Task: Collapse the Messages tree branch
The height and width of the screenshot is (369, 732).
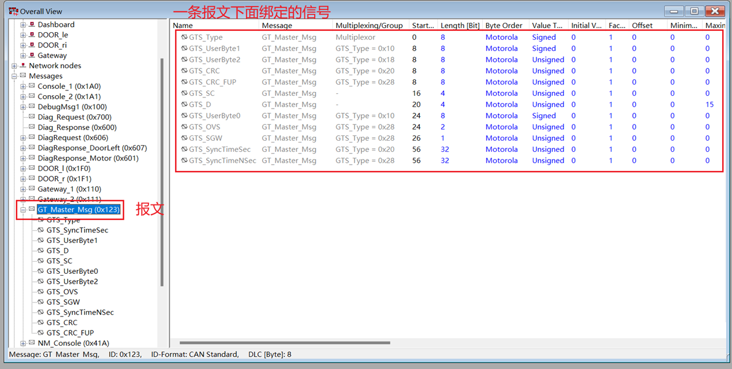Action: coord(14,76)
